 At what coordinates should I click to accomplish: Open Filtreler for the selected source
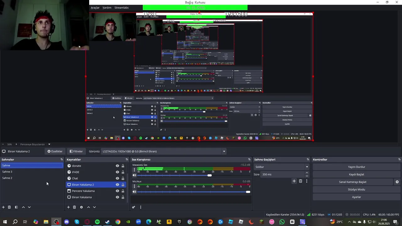click(76, 151)
